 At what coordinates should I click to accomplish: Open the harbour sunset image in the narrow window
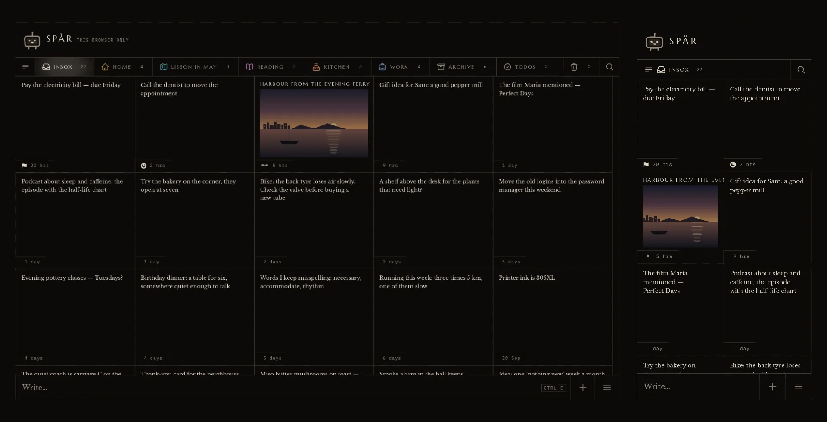[x=680, y=216]
